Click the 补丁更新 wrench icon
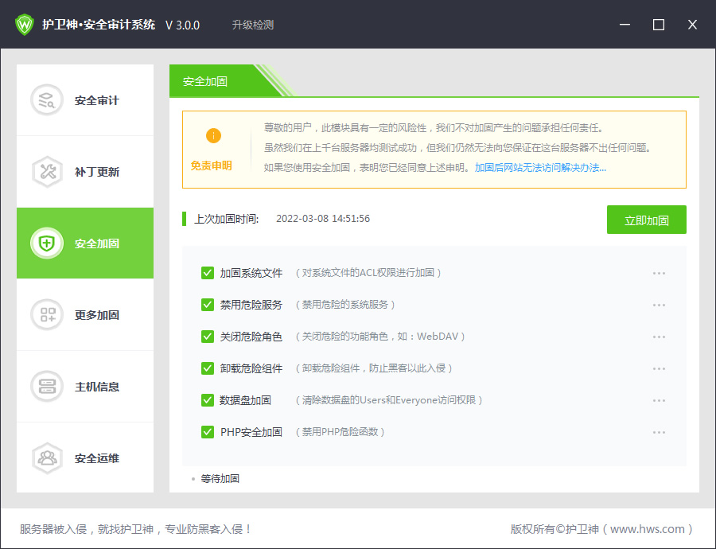716x549 pixels. click(47, 172)
